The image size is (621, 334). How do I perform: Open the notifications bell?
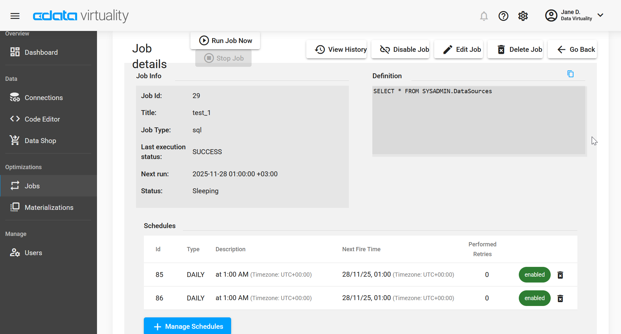tap(484, 16)
